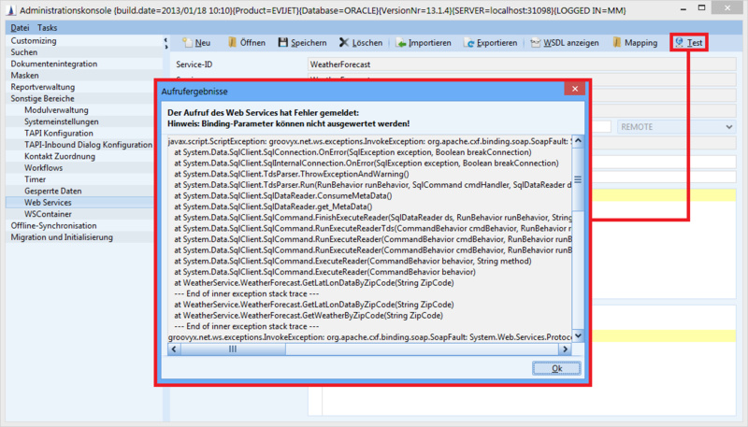748x427 pixels.
Task: Click the Aufrufergebnisse dialog title
Action: [194, 92]
